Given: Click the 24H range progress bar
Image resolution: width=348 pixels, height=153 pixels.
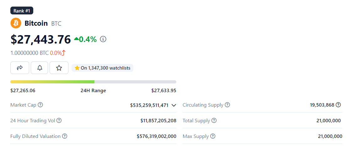Looking at the screenshot, I should tap(94, 82).
